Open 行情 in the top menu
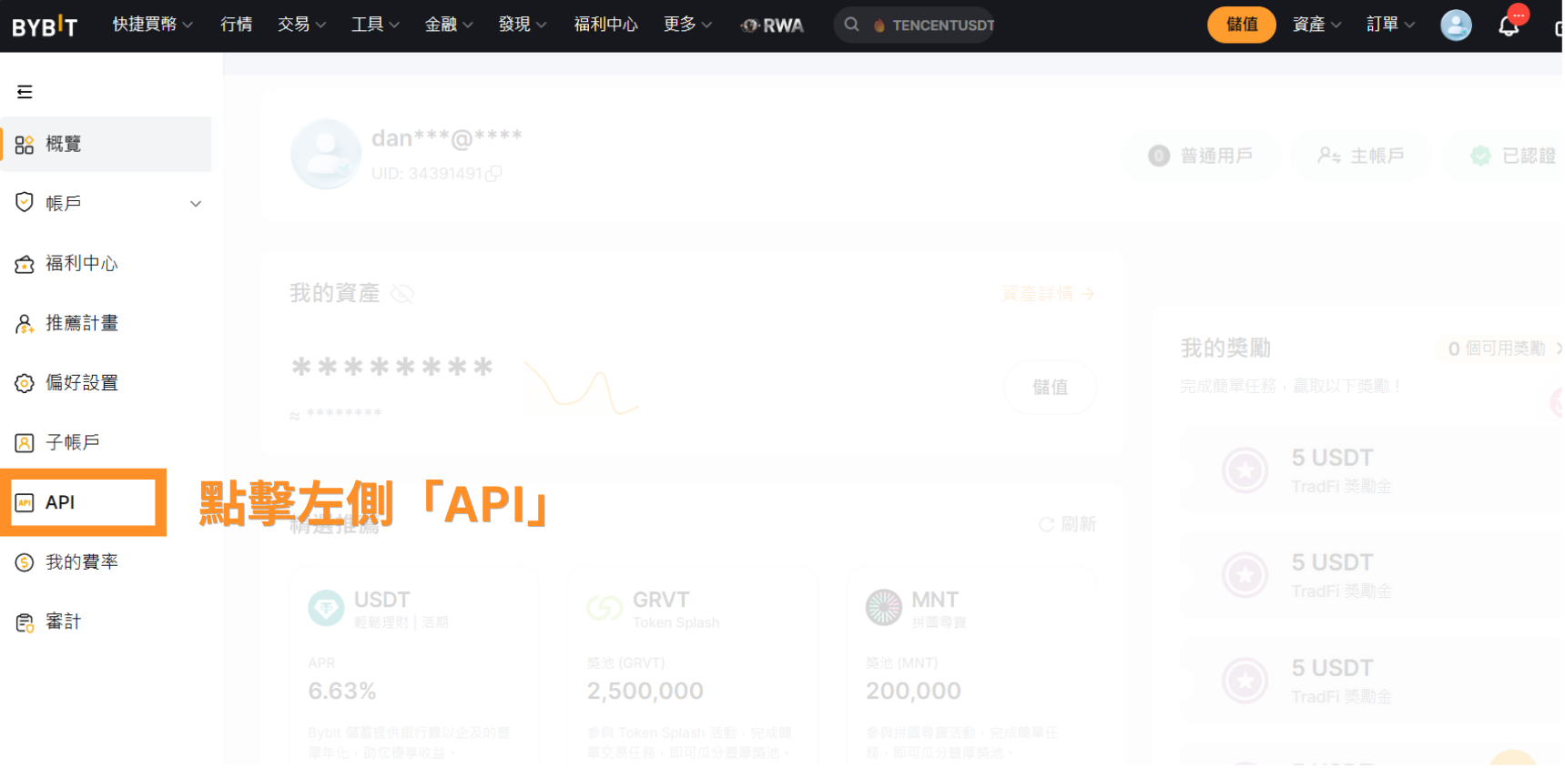This screenshot has width=1565, height=768. click(237, 25)
